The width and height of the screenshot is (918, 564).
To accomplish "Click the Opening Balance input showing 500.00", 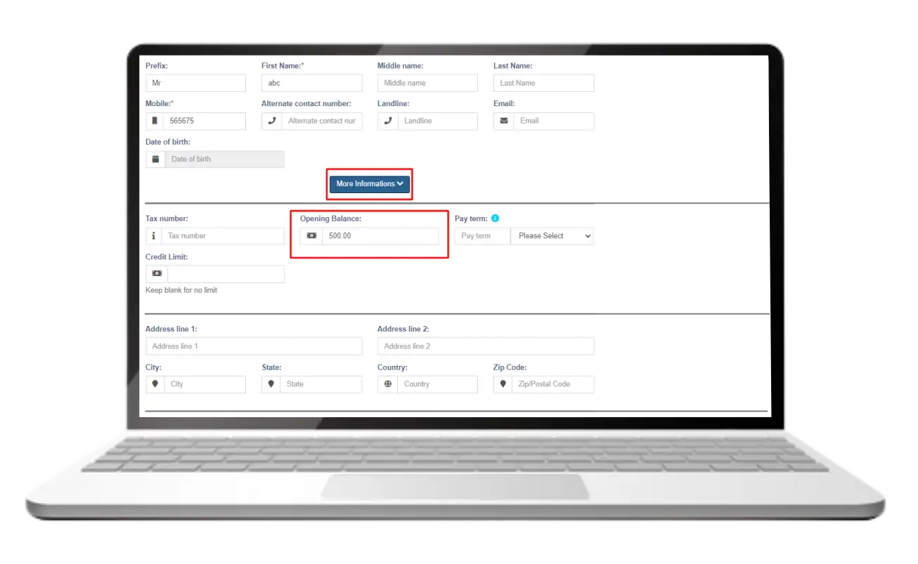I will (x=380, y=236).
